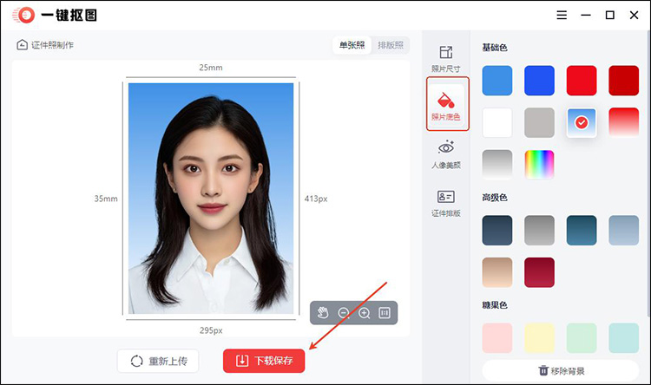Choose burgundy advanced color swatch
The image size is (651, 385).
(539, 272)
